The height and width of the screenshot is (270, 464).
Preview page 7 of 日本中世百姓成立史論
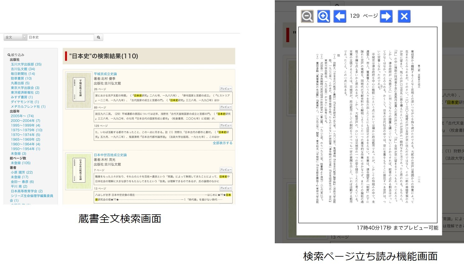226,170
